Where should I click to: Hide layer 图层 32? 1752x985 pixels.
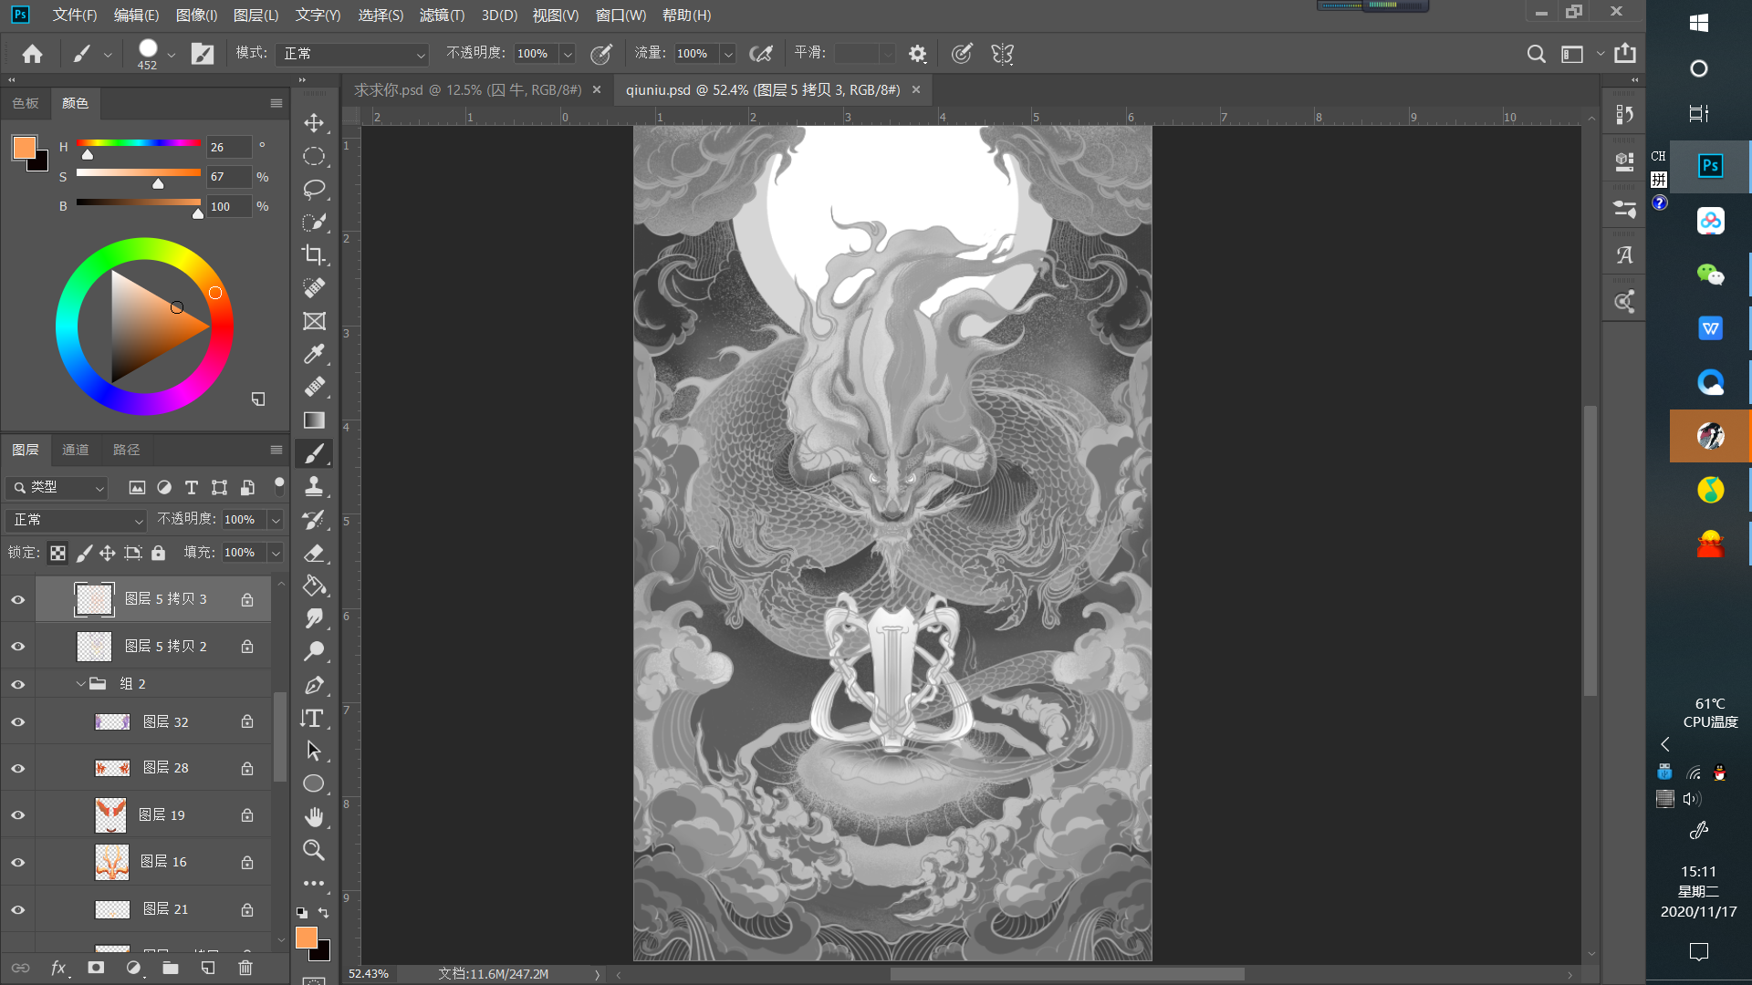pyautogui.click(x=17, y=721)
